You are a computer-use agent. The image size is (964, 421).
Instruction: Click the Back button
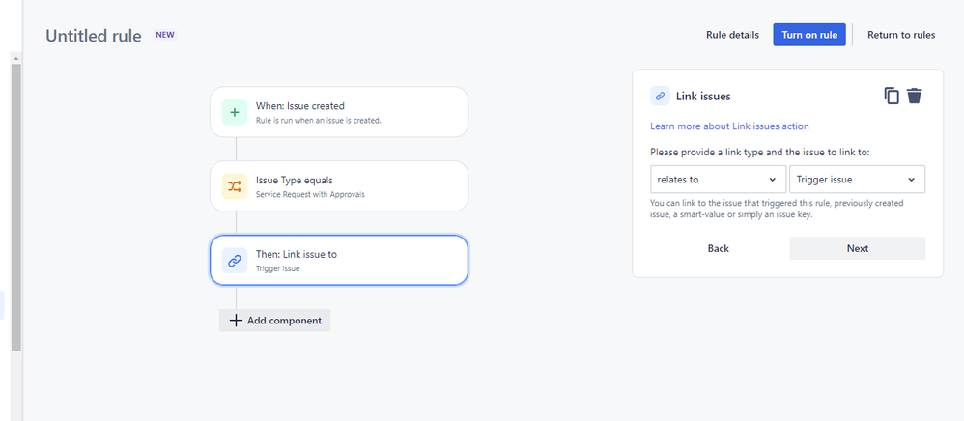pyautogui.click(x=718, y=248)
